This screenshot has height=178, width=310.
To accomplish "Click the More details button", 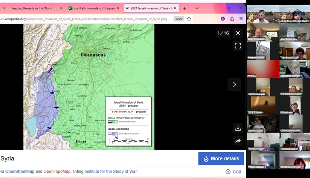I will point(221,158).
